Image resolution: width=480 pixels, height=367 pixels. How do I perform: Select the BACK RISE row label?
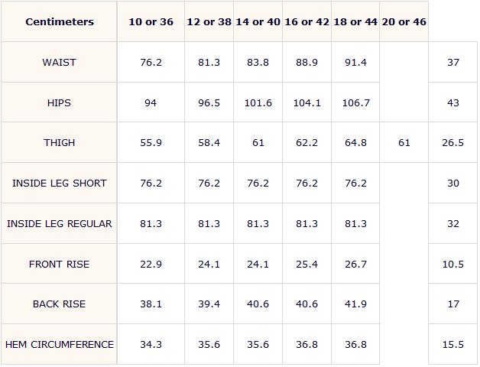coord(59,304)
